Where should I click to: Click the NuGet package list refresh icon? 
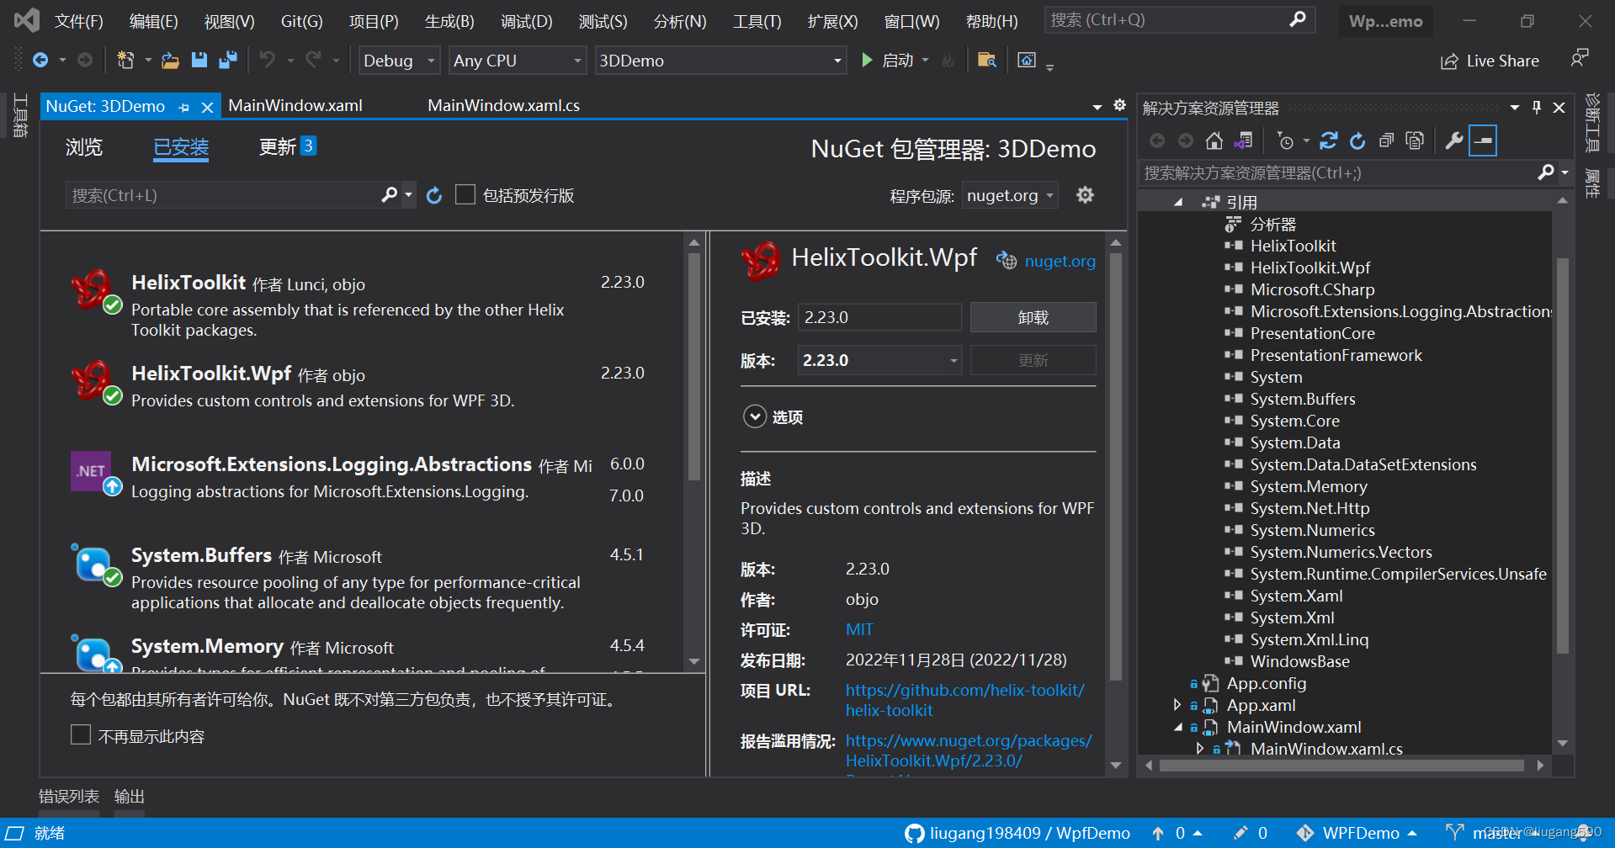pos(434,195)
